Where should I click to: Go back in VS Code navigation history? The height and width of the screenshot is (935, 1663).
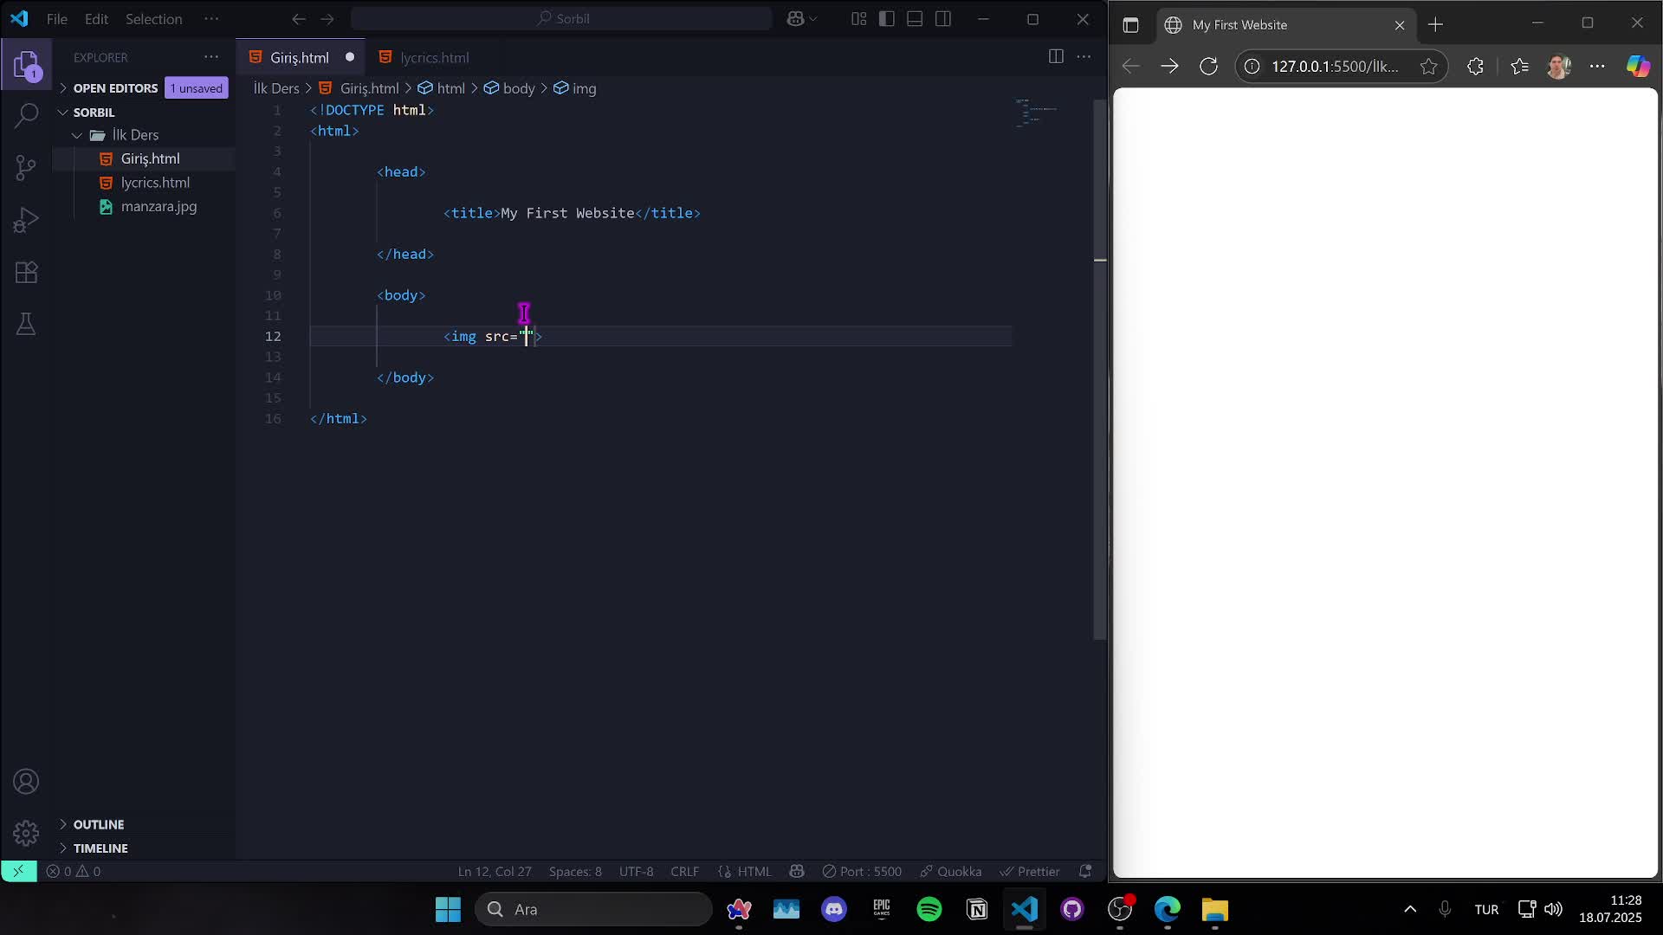(299, 19)
